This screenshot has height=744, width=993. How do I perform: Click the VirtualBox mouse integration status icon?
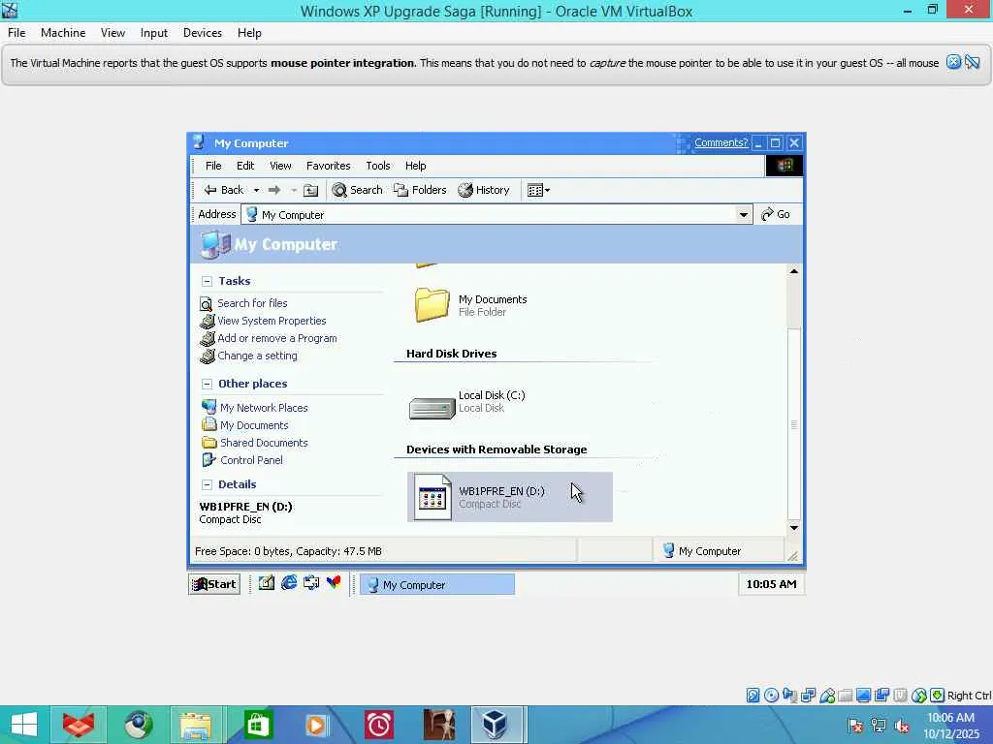919,696
